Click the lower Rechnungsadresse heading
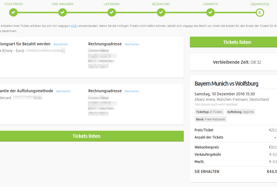Viewport: 277px width, 187px height. 105,91
